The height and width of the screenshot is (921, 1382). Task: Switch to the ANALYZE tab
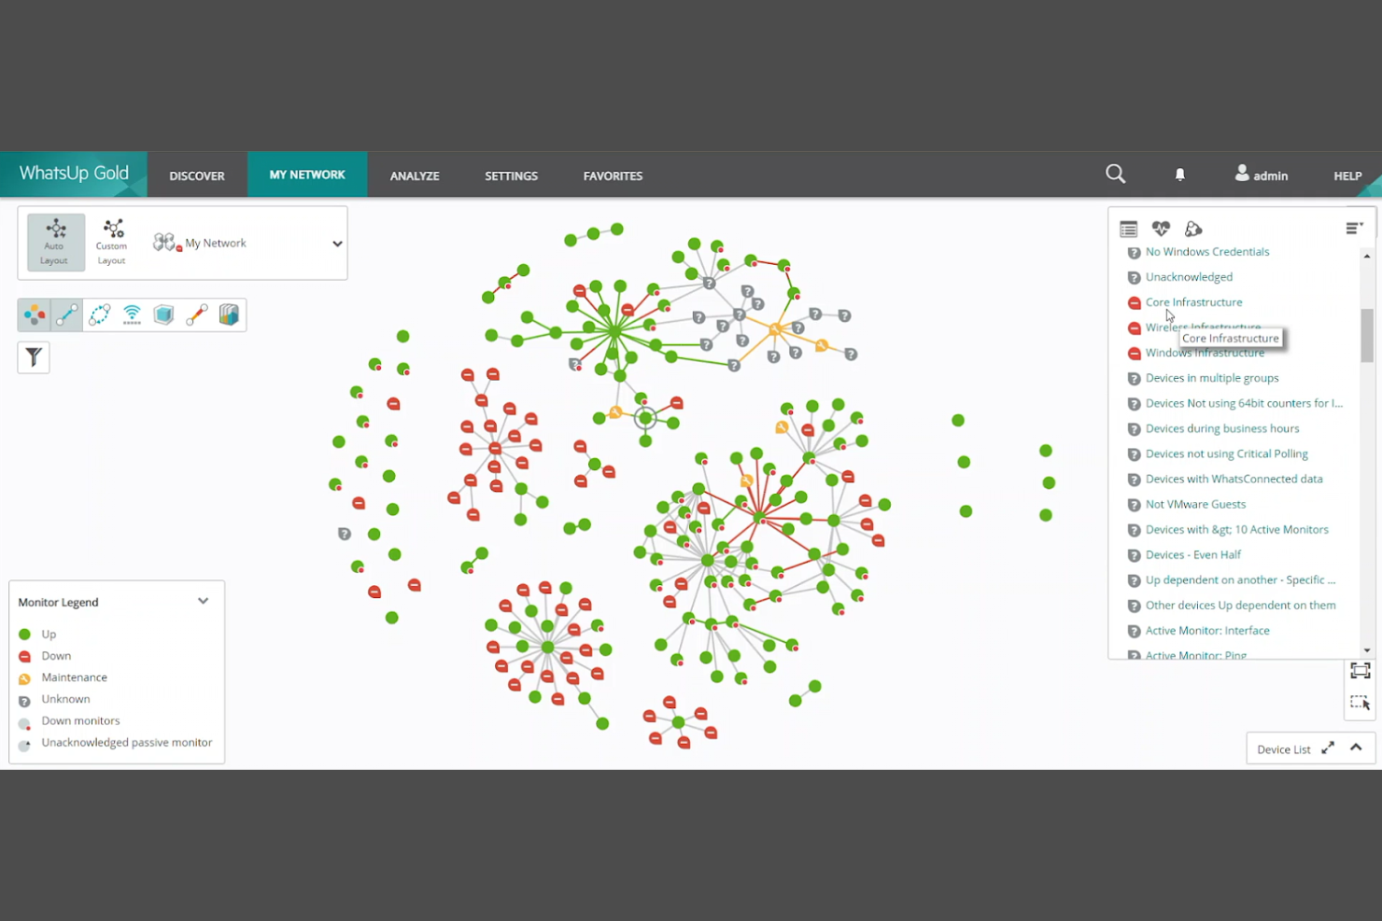[415, 175]
